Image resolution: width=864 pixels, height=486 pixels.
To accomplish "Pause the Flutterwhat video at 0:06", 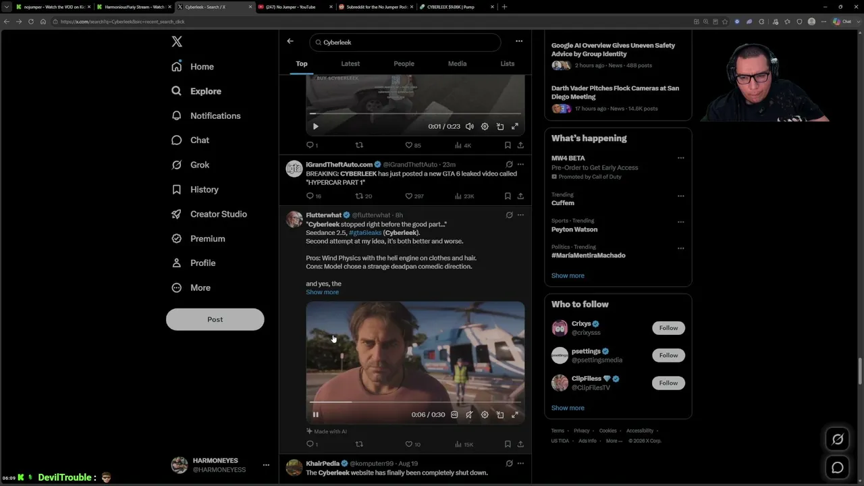I will [315, 414].
